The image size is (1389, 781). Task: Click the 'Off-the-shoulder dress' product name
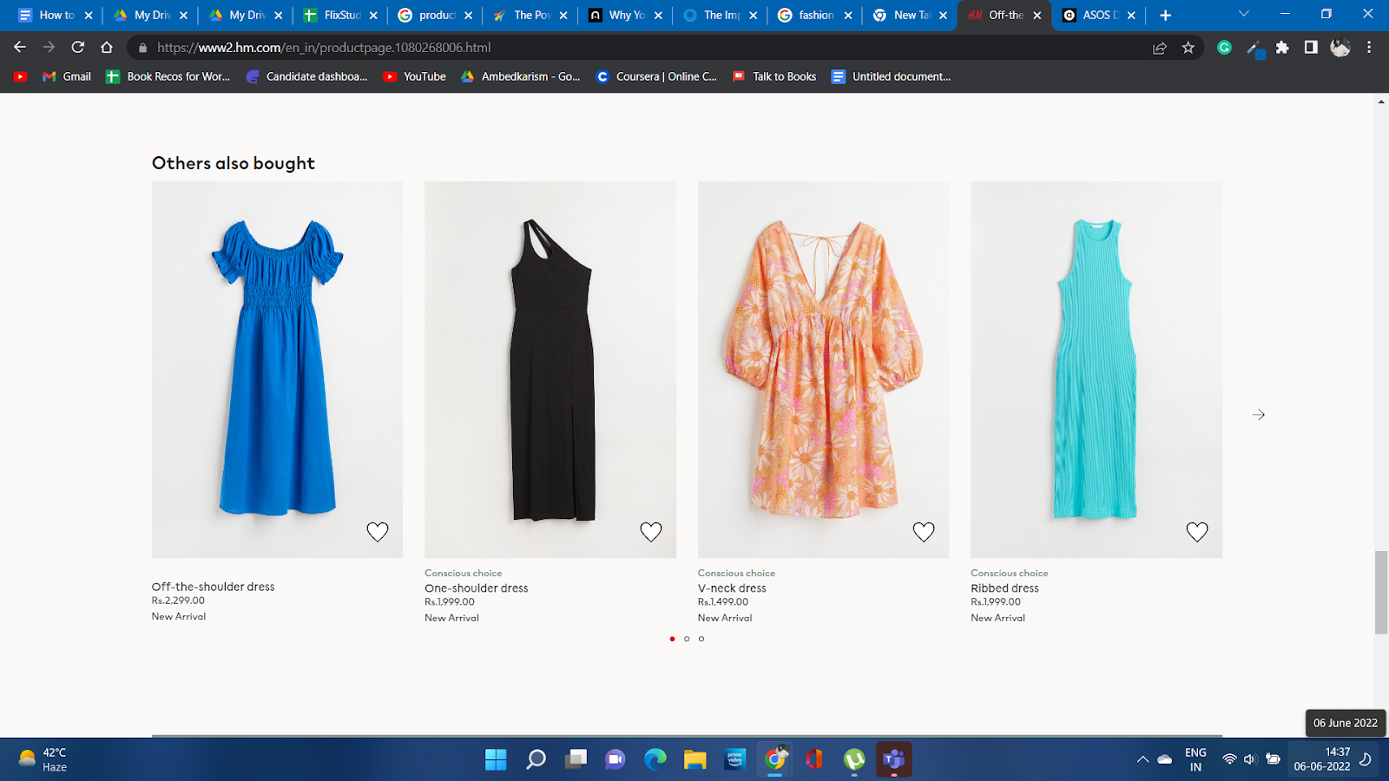(213, 587)
